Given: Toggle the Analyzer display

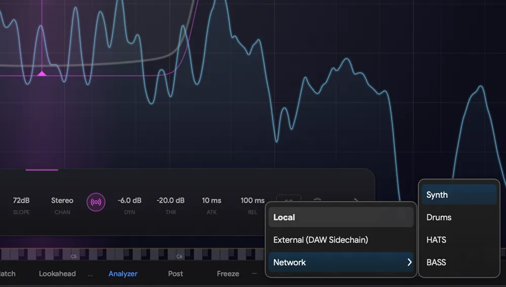Looking at the screenshot, I should point(123,274).
